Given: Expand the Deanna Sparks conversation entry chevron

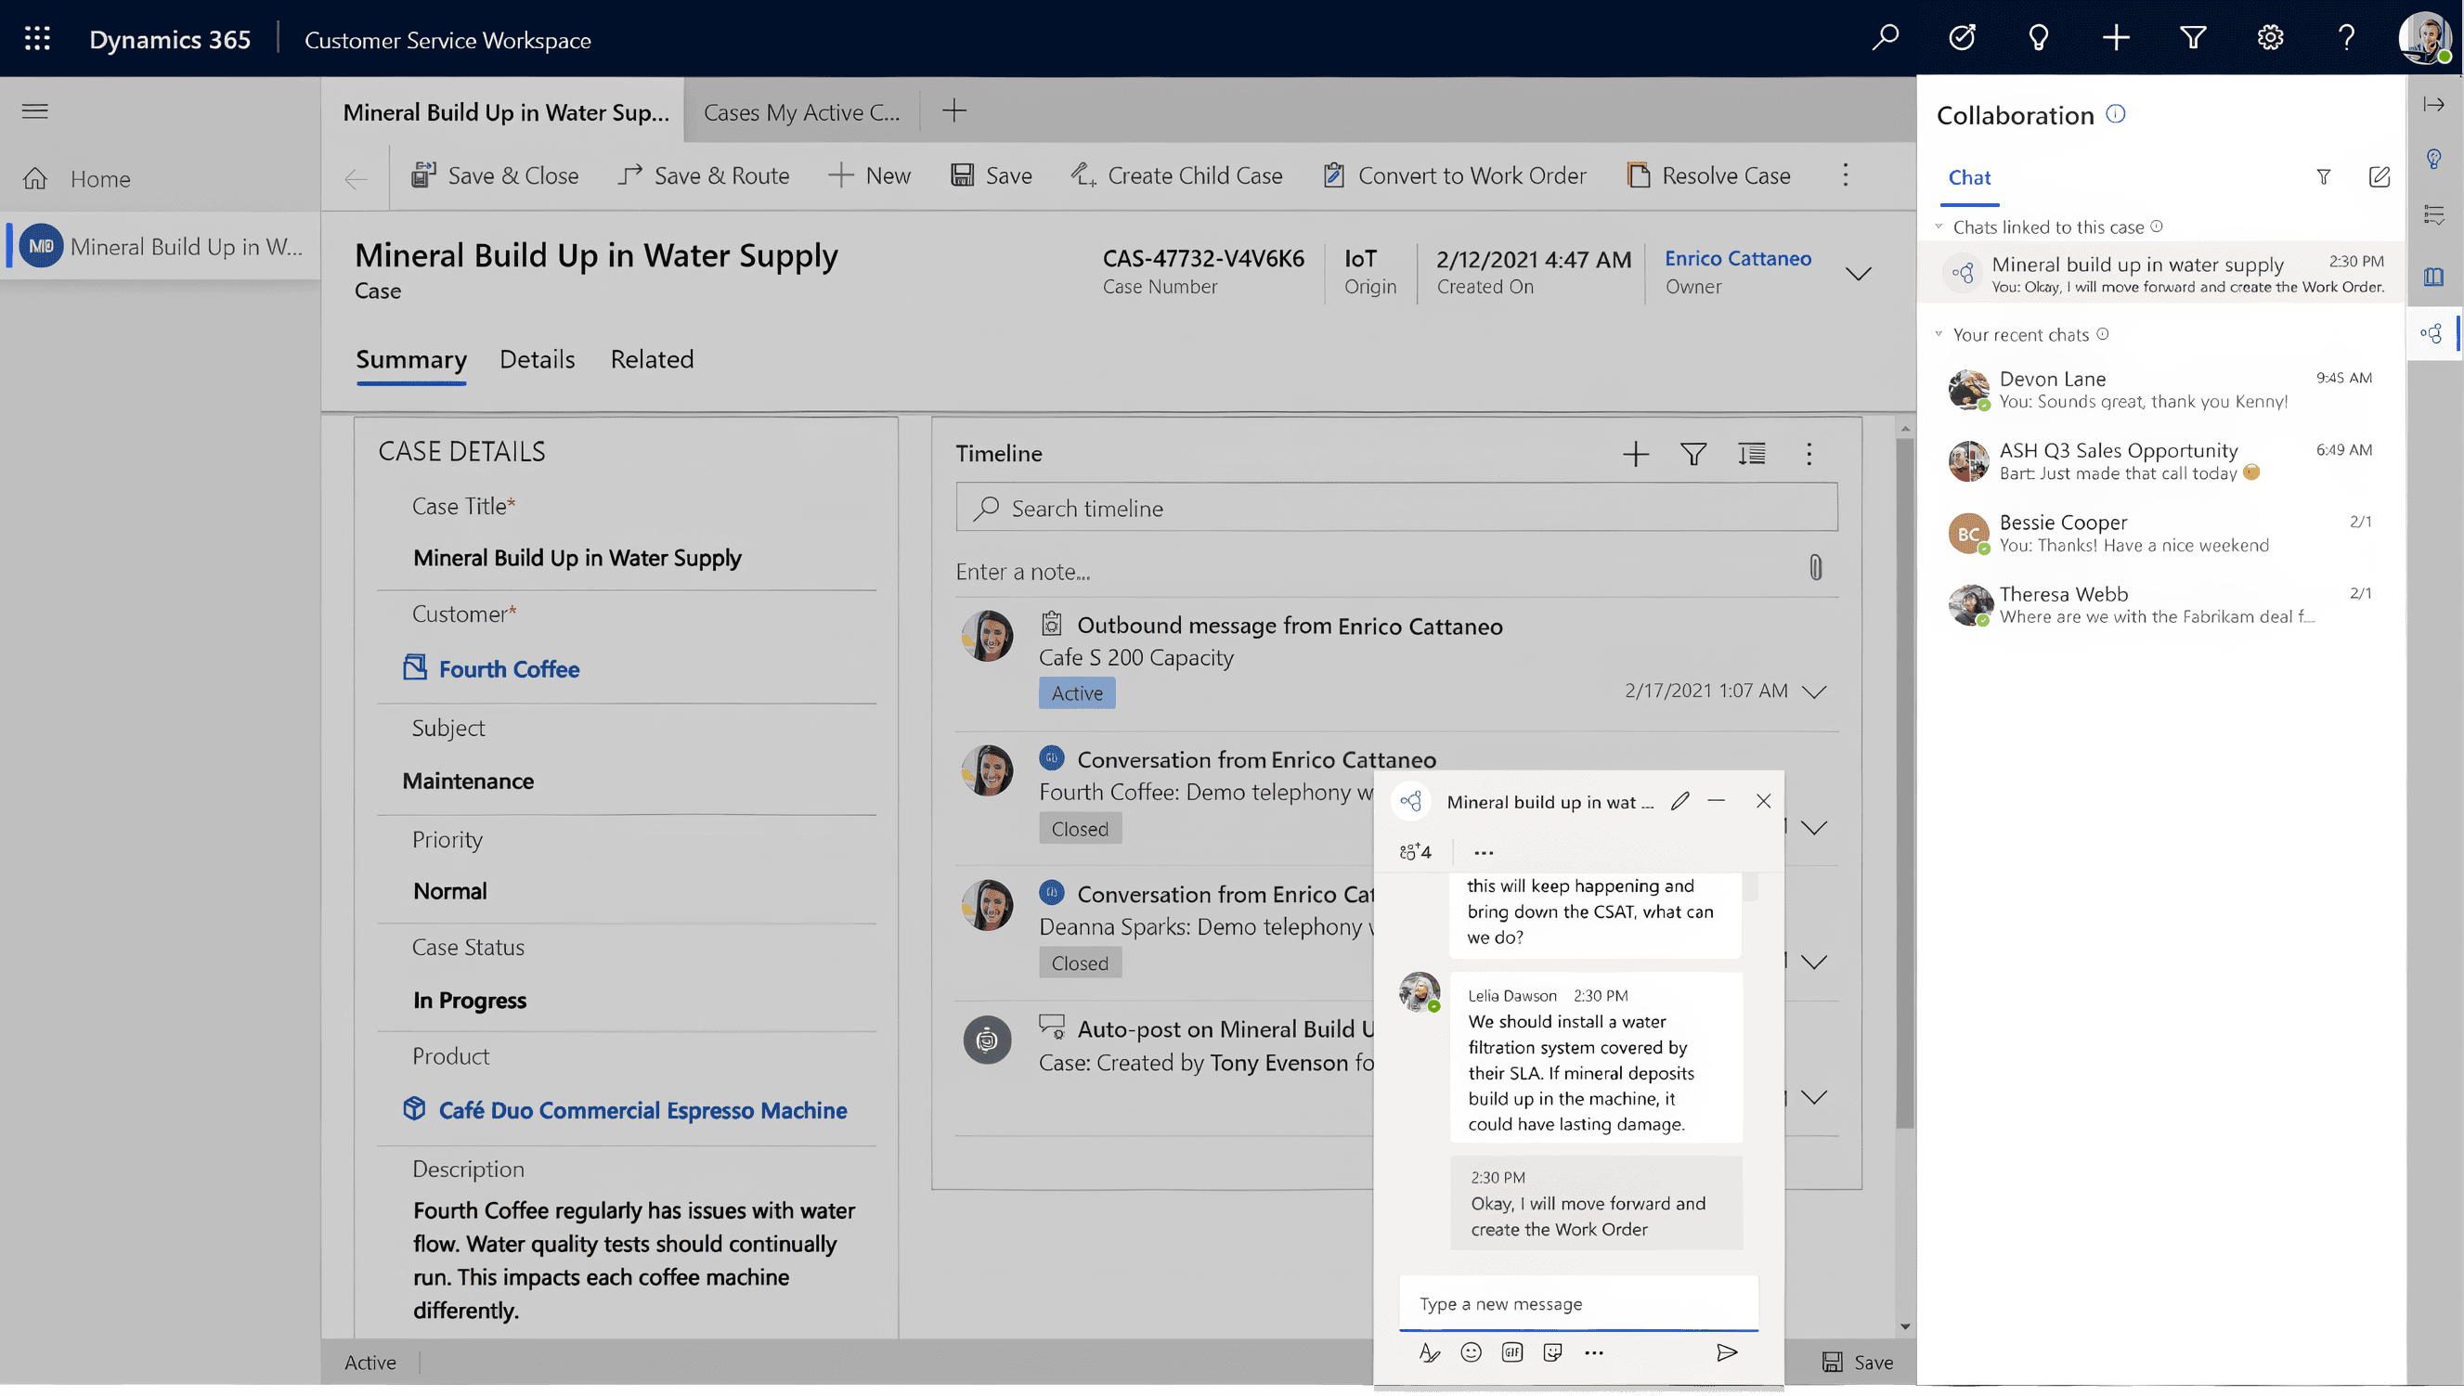Looking at the screenshot, I should [x=1814, y=963].
